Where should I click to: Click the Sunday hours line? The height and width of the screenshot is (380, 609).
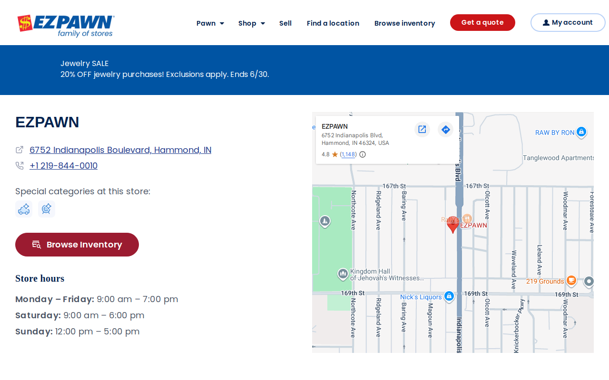(x=78, y=332)
